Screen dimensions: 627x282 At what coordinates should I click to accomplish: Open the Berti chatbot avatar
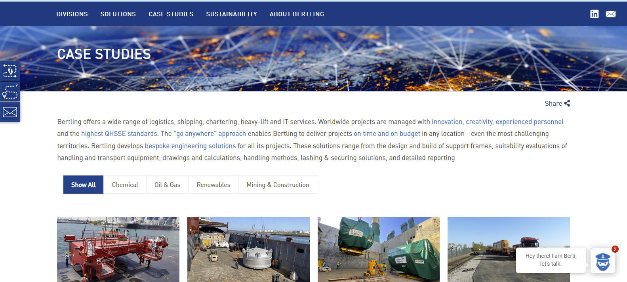602,261
